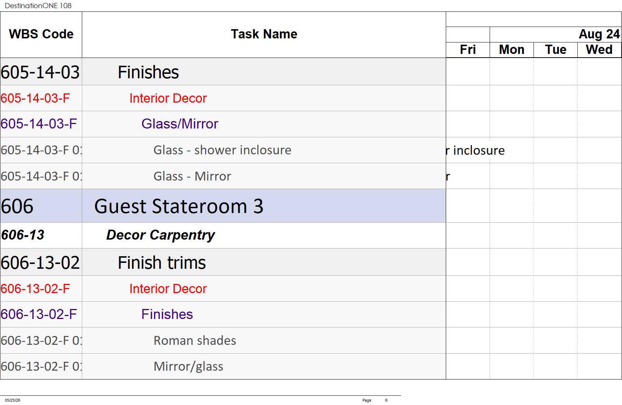Click the Tue timeline column header
622x405 pixels.
pos(556,50)
